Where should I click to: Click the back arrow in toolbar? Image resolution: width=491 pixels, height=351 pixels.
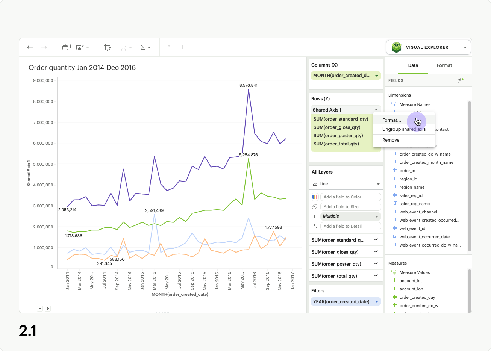[x=30, y=47]
